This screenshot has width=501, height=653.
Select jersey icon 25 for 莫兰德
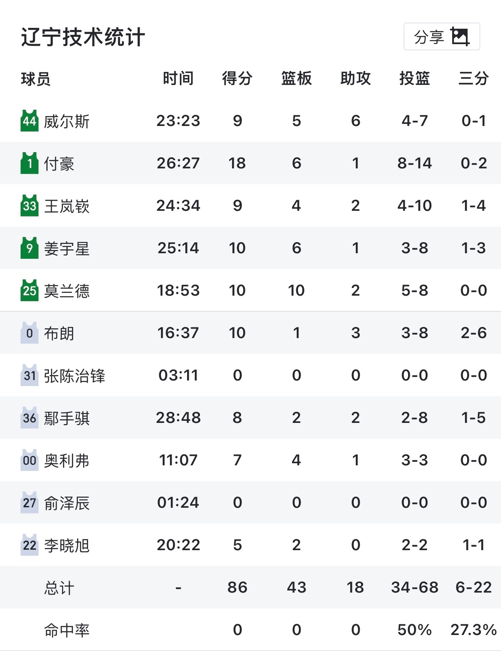point(30,291)
